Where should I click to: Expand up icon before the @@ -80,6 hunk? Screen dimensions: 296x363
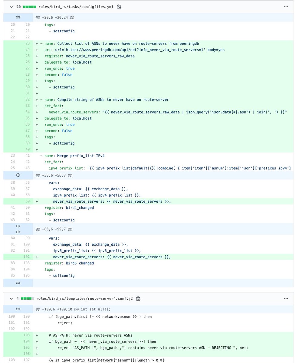pos(18,232)
